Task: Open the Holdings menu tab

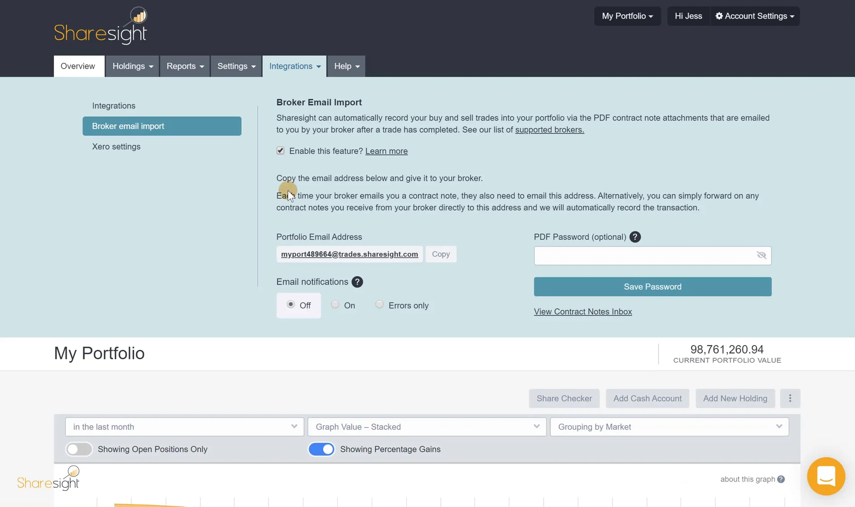Action: (x=132, y=66)
